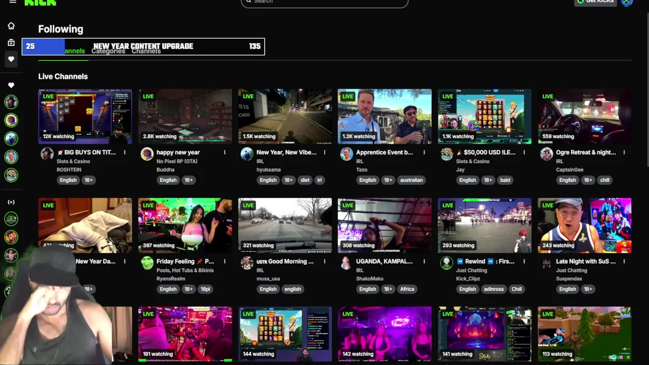The width and height of the screenshot is (649, 365).
Task: Open Buddha channel avatar
Action: (x=147, y=154)
